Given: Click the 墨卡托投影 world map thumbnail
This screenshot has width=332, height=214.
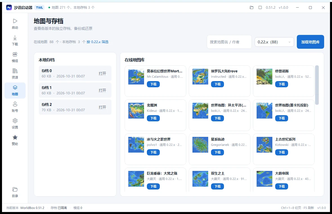Looking at the screenshot, I should pos(264,111).
